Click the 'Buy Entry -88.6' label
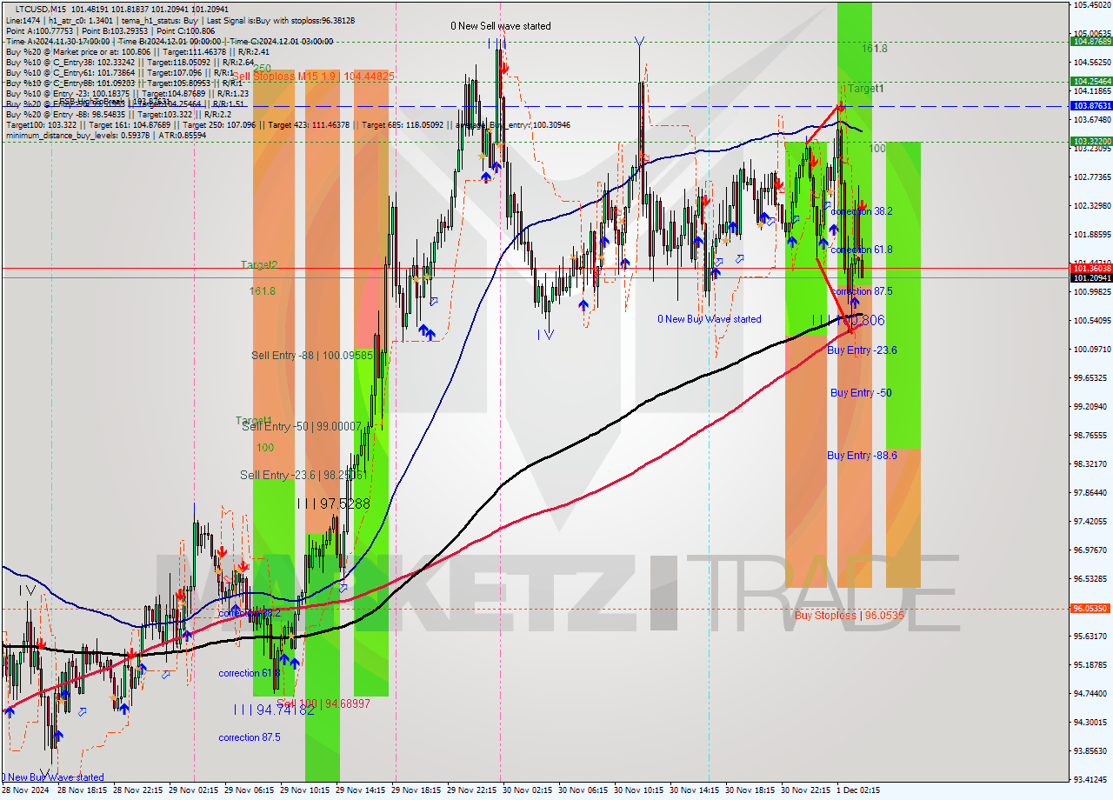1113x800 pixels. pyautogui.click(x=862, y=455)
